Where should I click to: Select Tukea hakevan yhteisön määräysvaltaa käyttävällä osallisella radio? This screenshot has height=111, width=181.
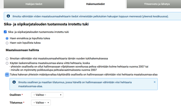coord(7,75)
